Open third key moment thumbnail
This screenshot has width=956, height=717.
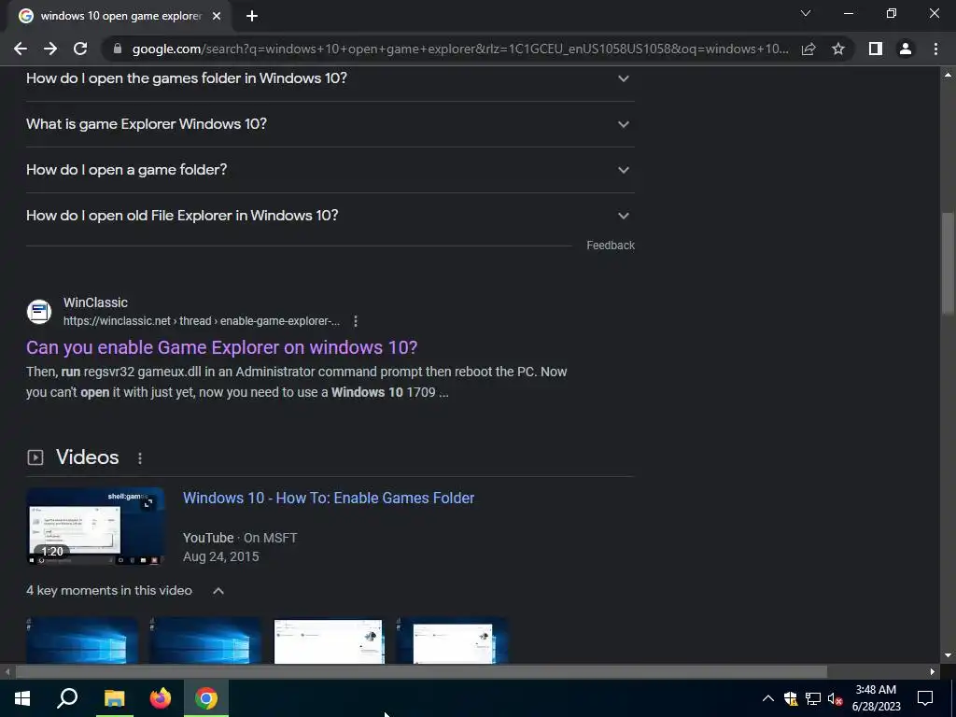tap(329, 640)
